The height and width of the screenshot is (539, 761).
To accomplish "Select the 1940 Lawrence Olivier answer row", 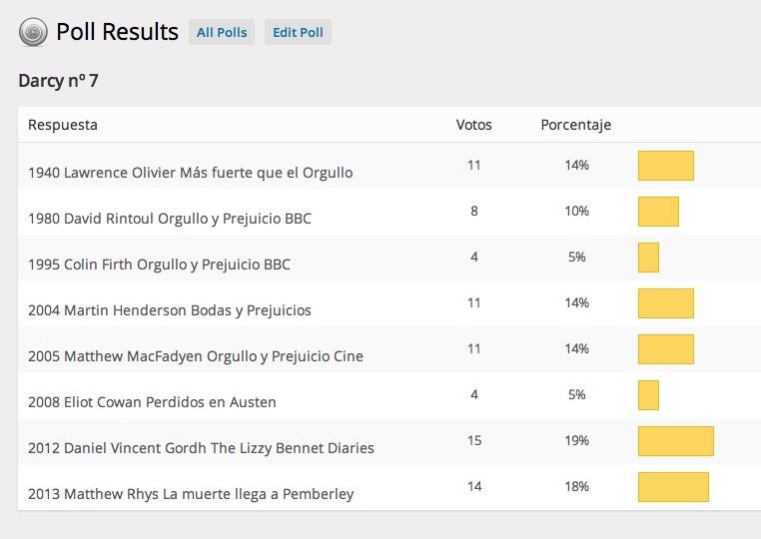I will coord(190,172).
